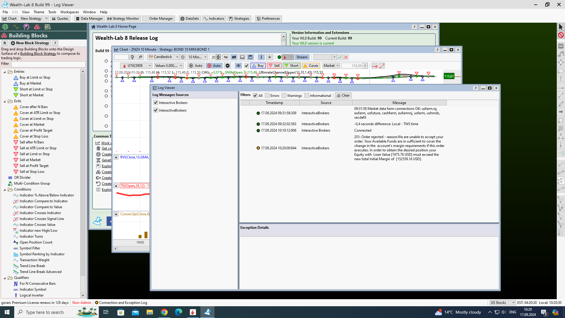This screenshot has width=565, height=318.
Task: Open the Strategy Monitor
Action: click(123, 19)
